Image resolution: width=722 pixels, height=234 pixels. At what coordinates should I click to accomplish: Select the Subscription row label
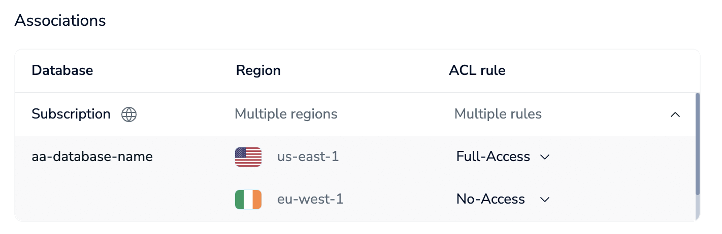tap(71, 114)
